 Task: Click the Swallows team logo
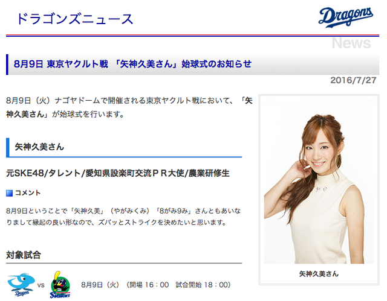pyautogui.click(x=60, y=285)
